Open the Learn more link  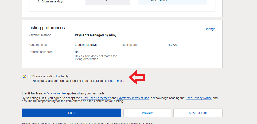coord(116,81)
